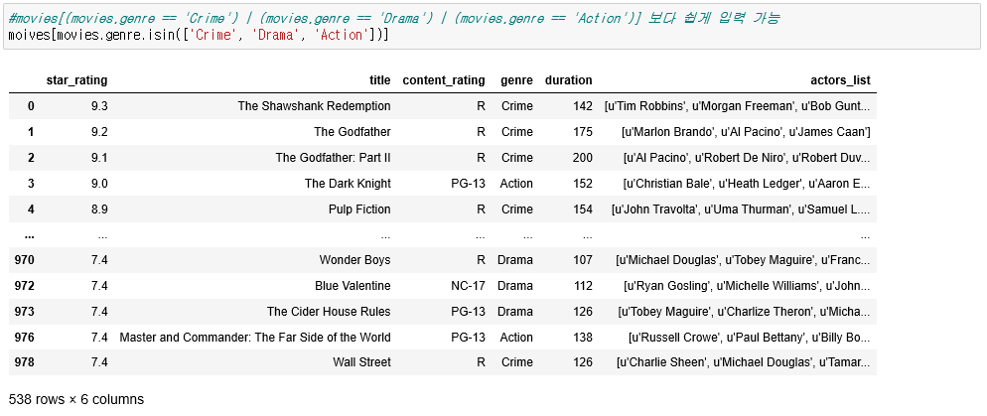Screen dimensions: 987x416
Task: Click row index 976
Action: 25,338
